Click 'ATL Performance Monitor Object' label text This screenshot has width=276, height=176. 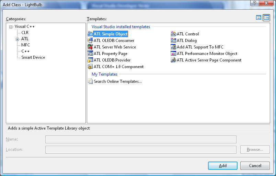(x=207, y=54)
